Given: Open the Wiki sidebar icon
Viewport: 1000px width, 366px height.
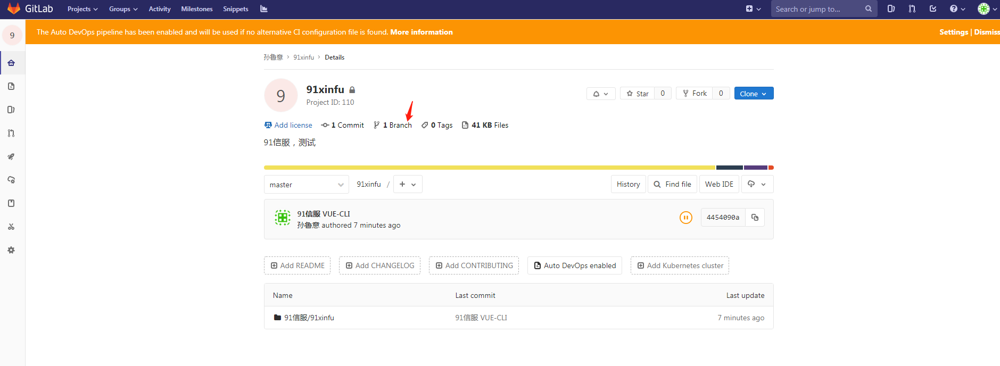Looking at the screenshot, I should [x=11, y=203].
